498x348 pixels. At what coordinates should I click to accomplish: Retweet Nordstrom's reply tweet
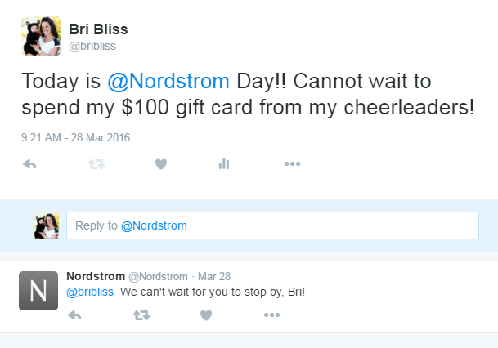tap(141, 315)
